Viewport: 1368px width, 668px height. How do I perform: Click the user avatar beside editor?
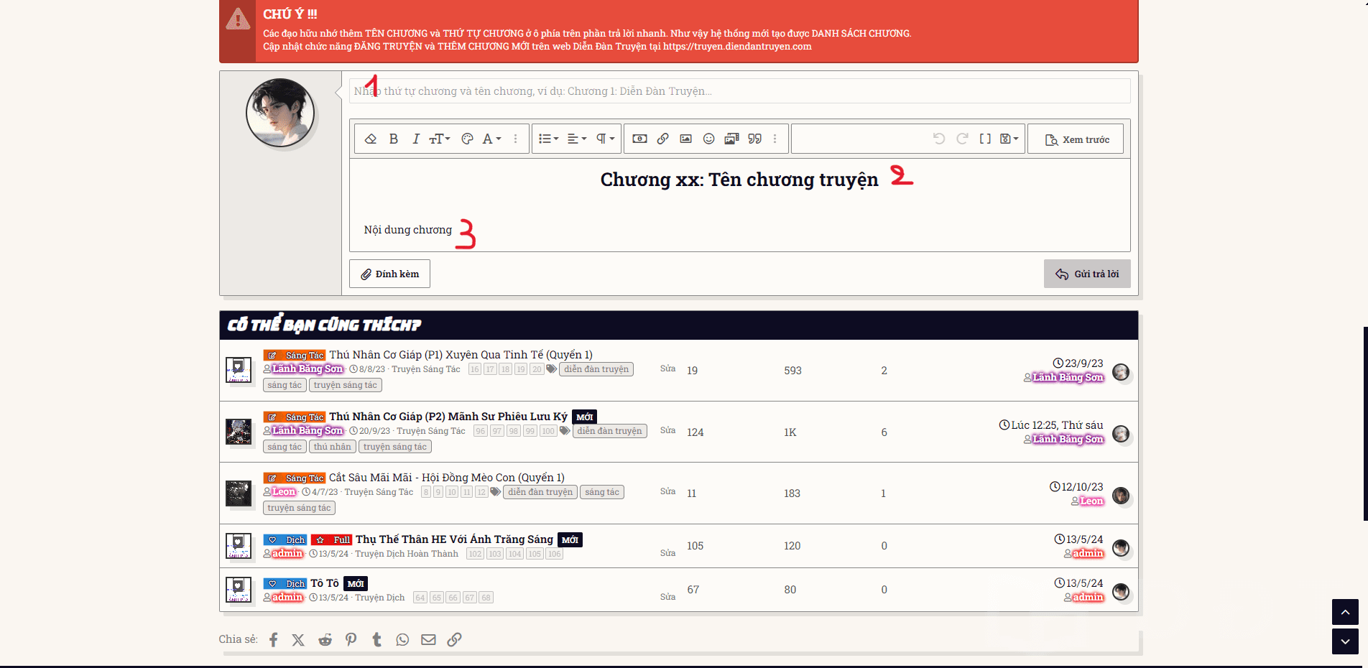tap(280, 113)
